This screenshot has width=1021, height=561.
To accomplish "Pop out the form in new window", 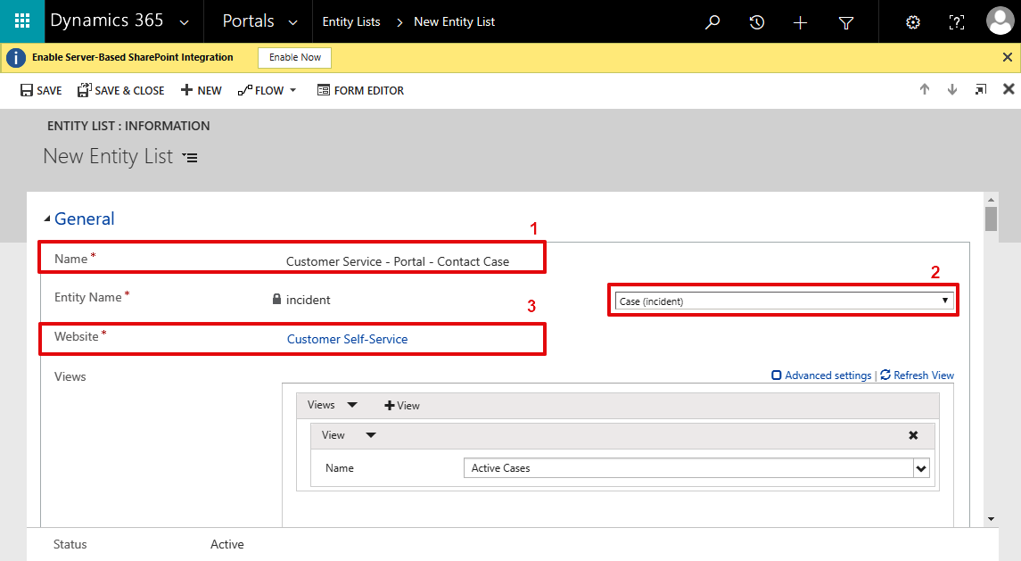I will 981,89.
